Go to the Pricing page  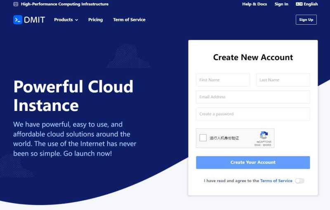(x=95, y=20)
